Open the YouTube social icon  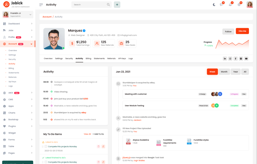pos(246,59)
